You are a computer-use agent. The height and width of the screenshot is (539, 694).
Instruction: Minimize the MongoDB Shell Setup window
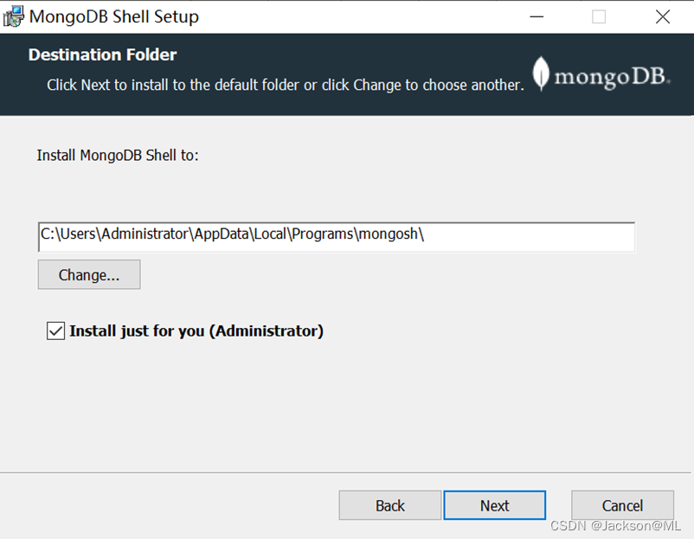(x=537, y=16)
